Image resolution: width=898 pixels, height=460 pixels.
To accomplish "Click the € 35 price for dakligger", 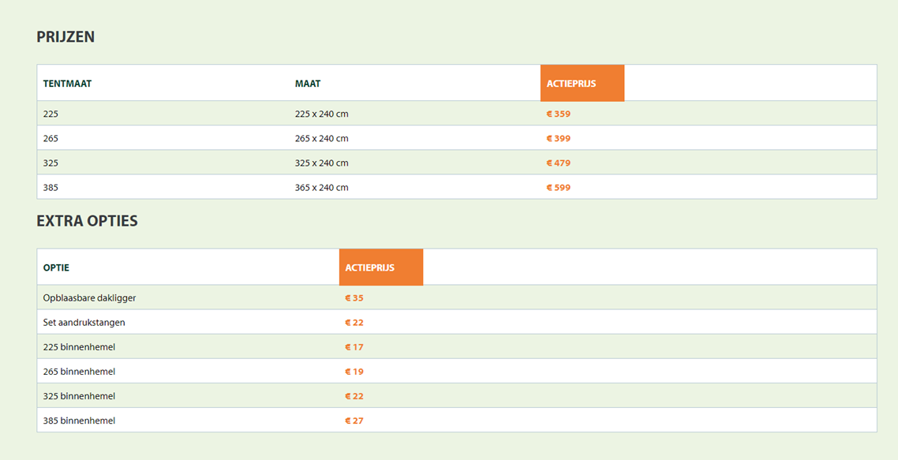I will (x=354, y=298).
